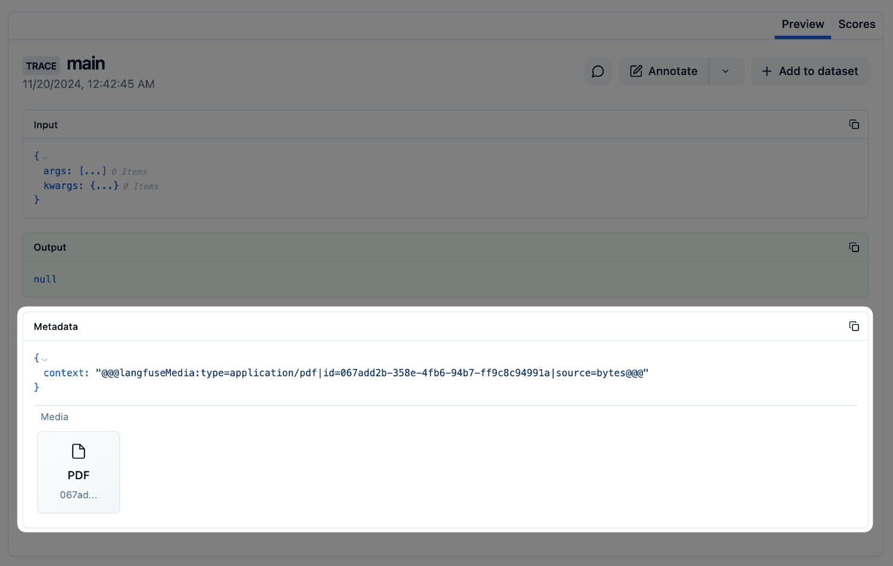Select the null value in Output

(45, 279)
